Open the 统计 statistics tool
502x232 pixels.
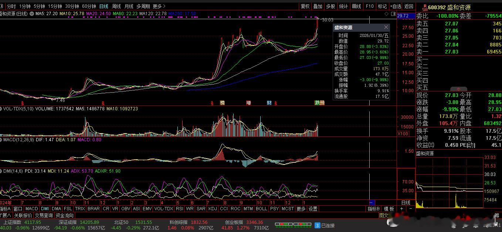tap(343, 6)
